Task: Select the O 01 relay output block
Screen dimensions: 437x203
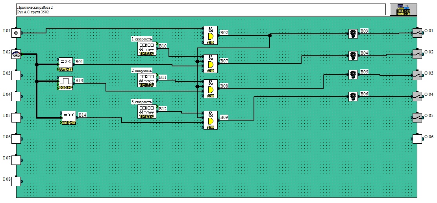Action: [x=417, y=33]
